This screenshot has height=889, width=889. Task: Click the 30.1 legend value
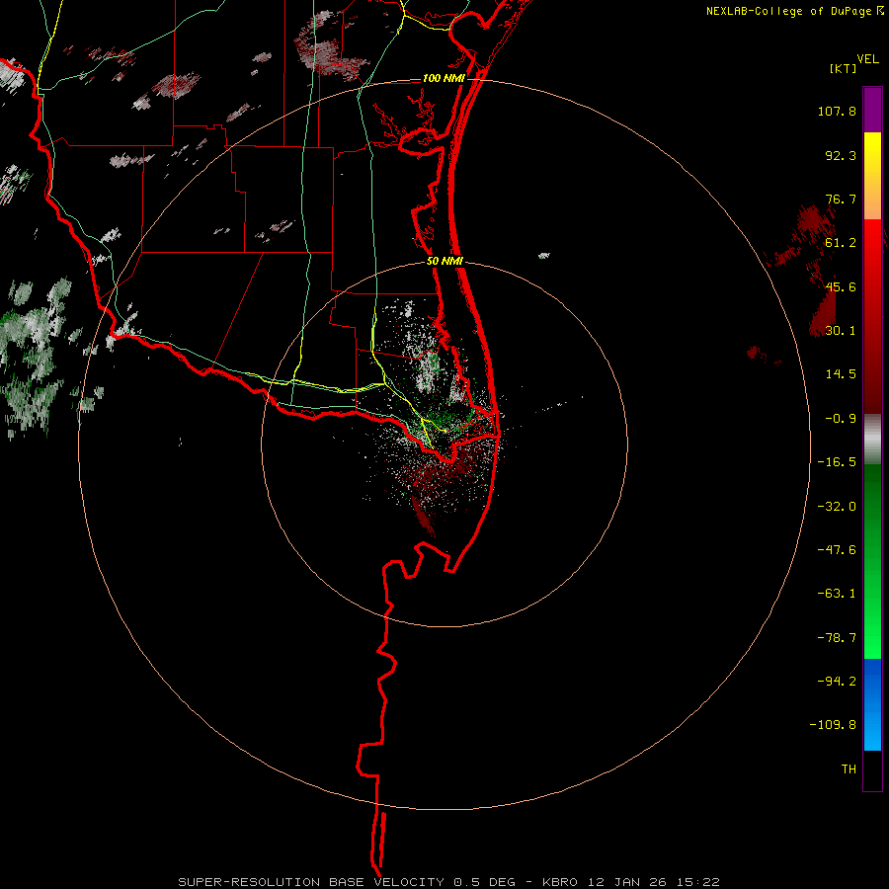[841, 331]
